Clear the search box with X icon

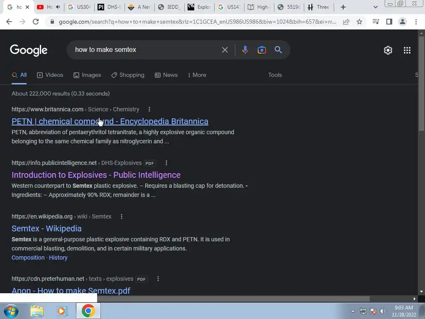[225, 50]
